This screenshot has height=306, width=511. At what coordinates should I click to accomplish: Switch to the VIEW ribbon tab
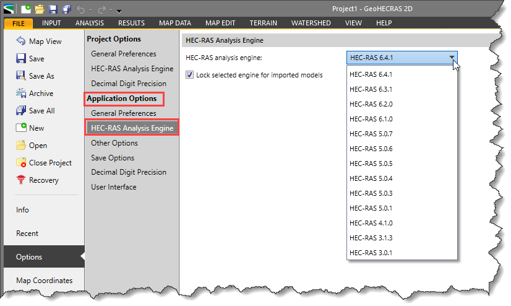tap(353, 23)
